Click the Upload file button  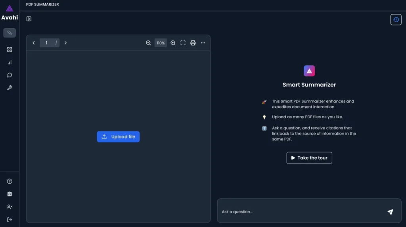pyautogui.click(x=118, y=137)
